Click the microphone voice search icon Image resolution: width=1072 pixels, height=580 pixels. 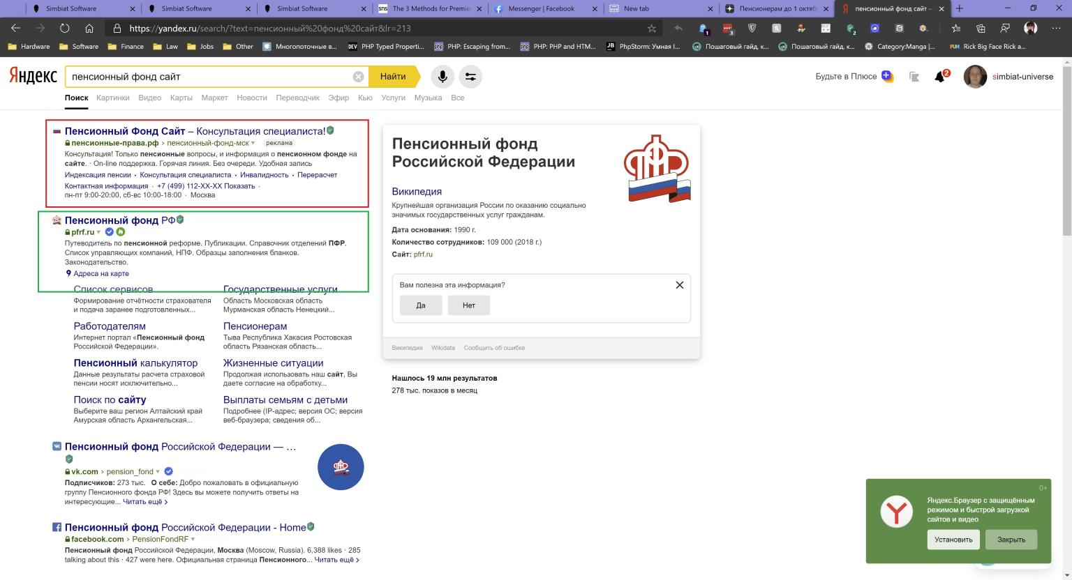pos(442,77)
